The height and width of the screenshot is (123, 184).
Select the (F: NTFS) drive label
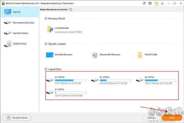coord(59,90)
